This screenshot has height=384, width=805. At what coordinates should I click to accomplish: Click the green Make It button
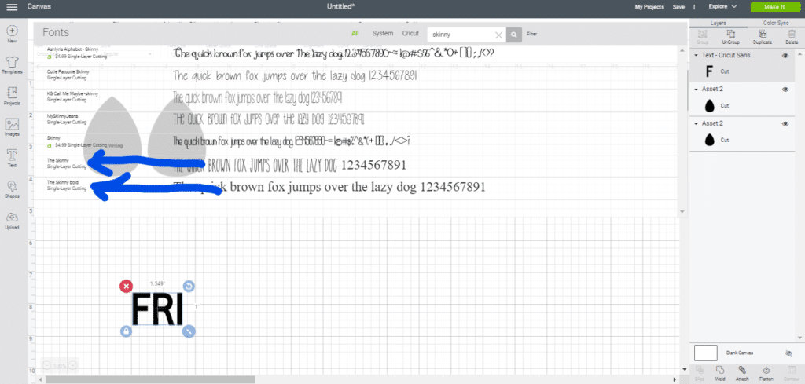[x=771, y=6]
